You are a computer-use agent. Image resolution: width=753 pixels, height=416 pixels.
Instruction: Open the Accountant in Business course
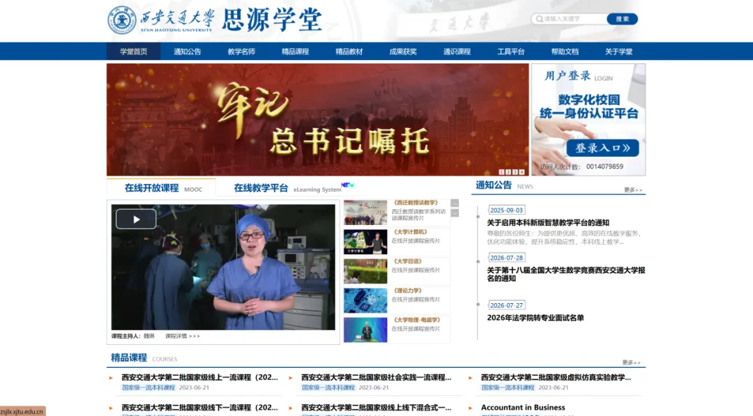(523, 408)
